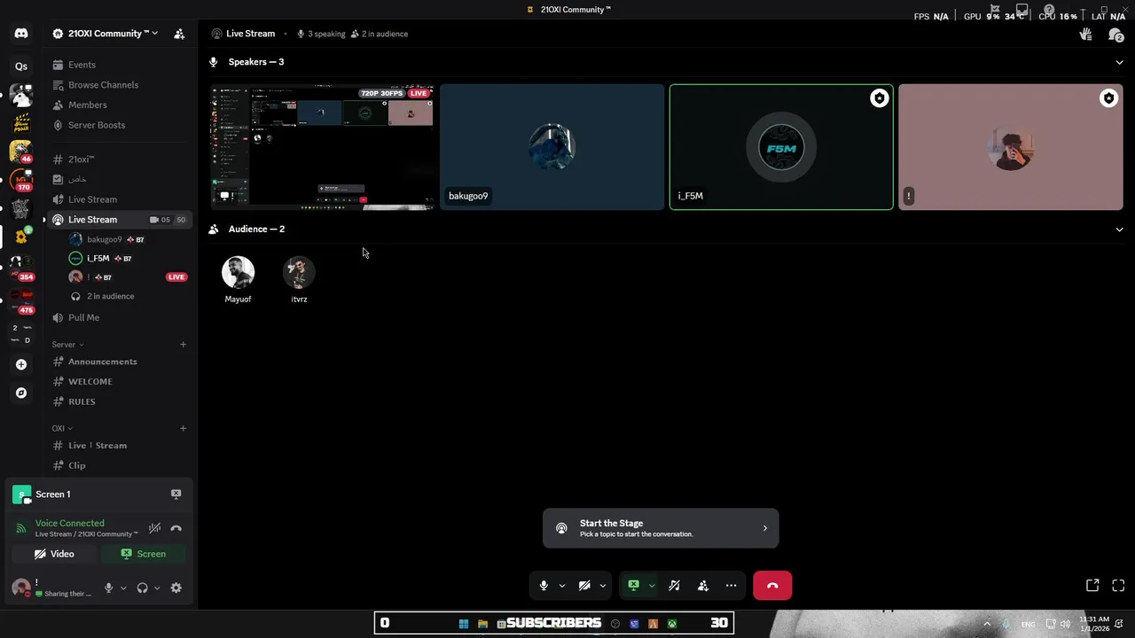Open more options three dots in control bar
The height and width of the screenshot is (638, 1135).
731,586
